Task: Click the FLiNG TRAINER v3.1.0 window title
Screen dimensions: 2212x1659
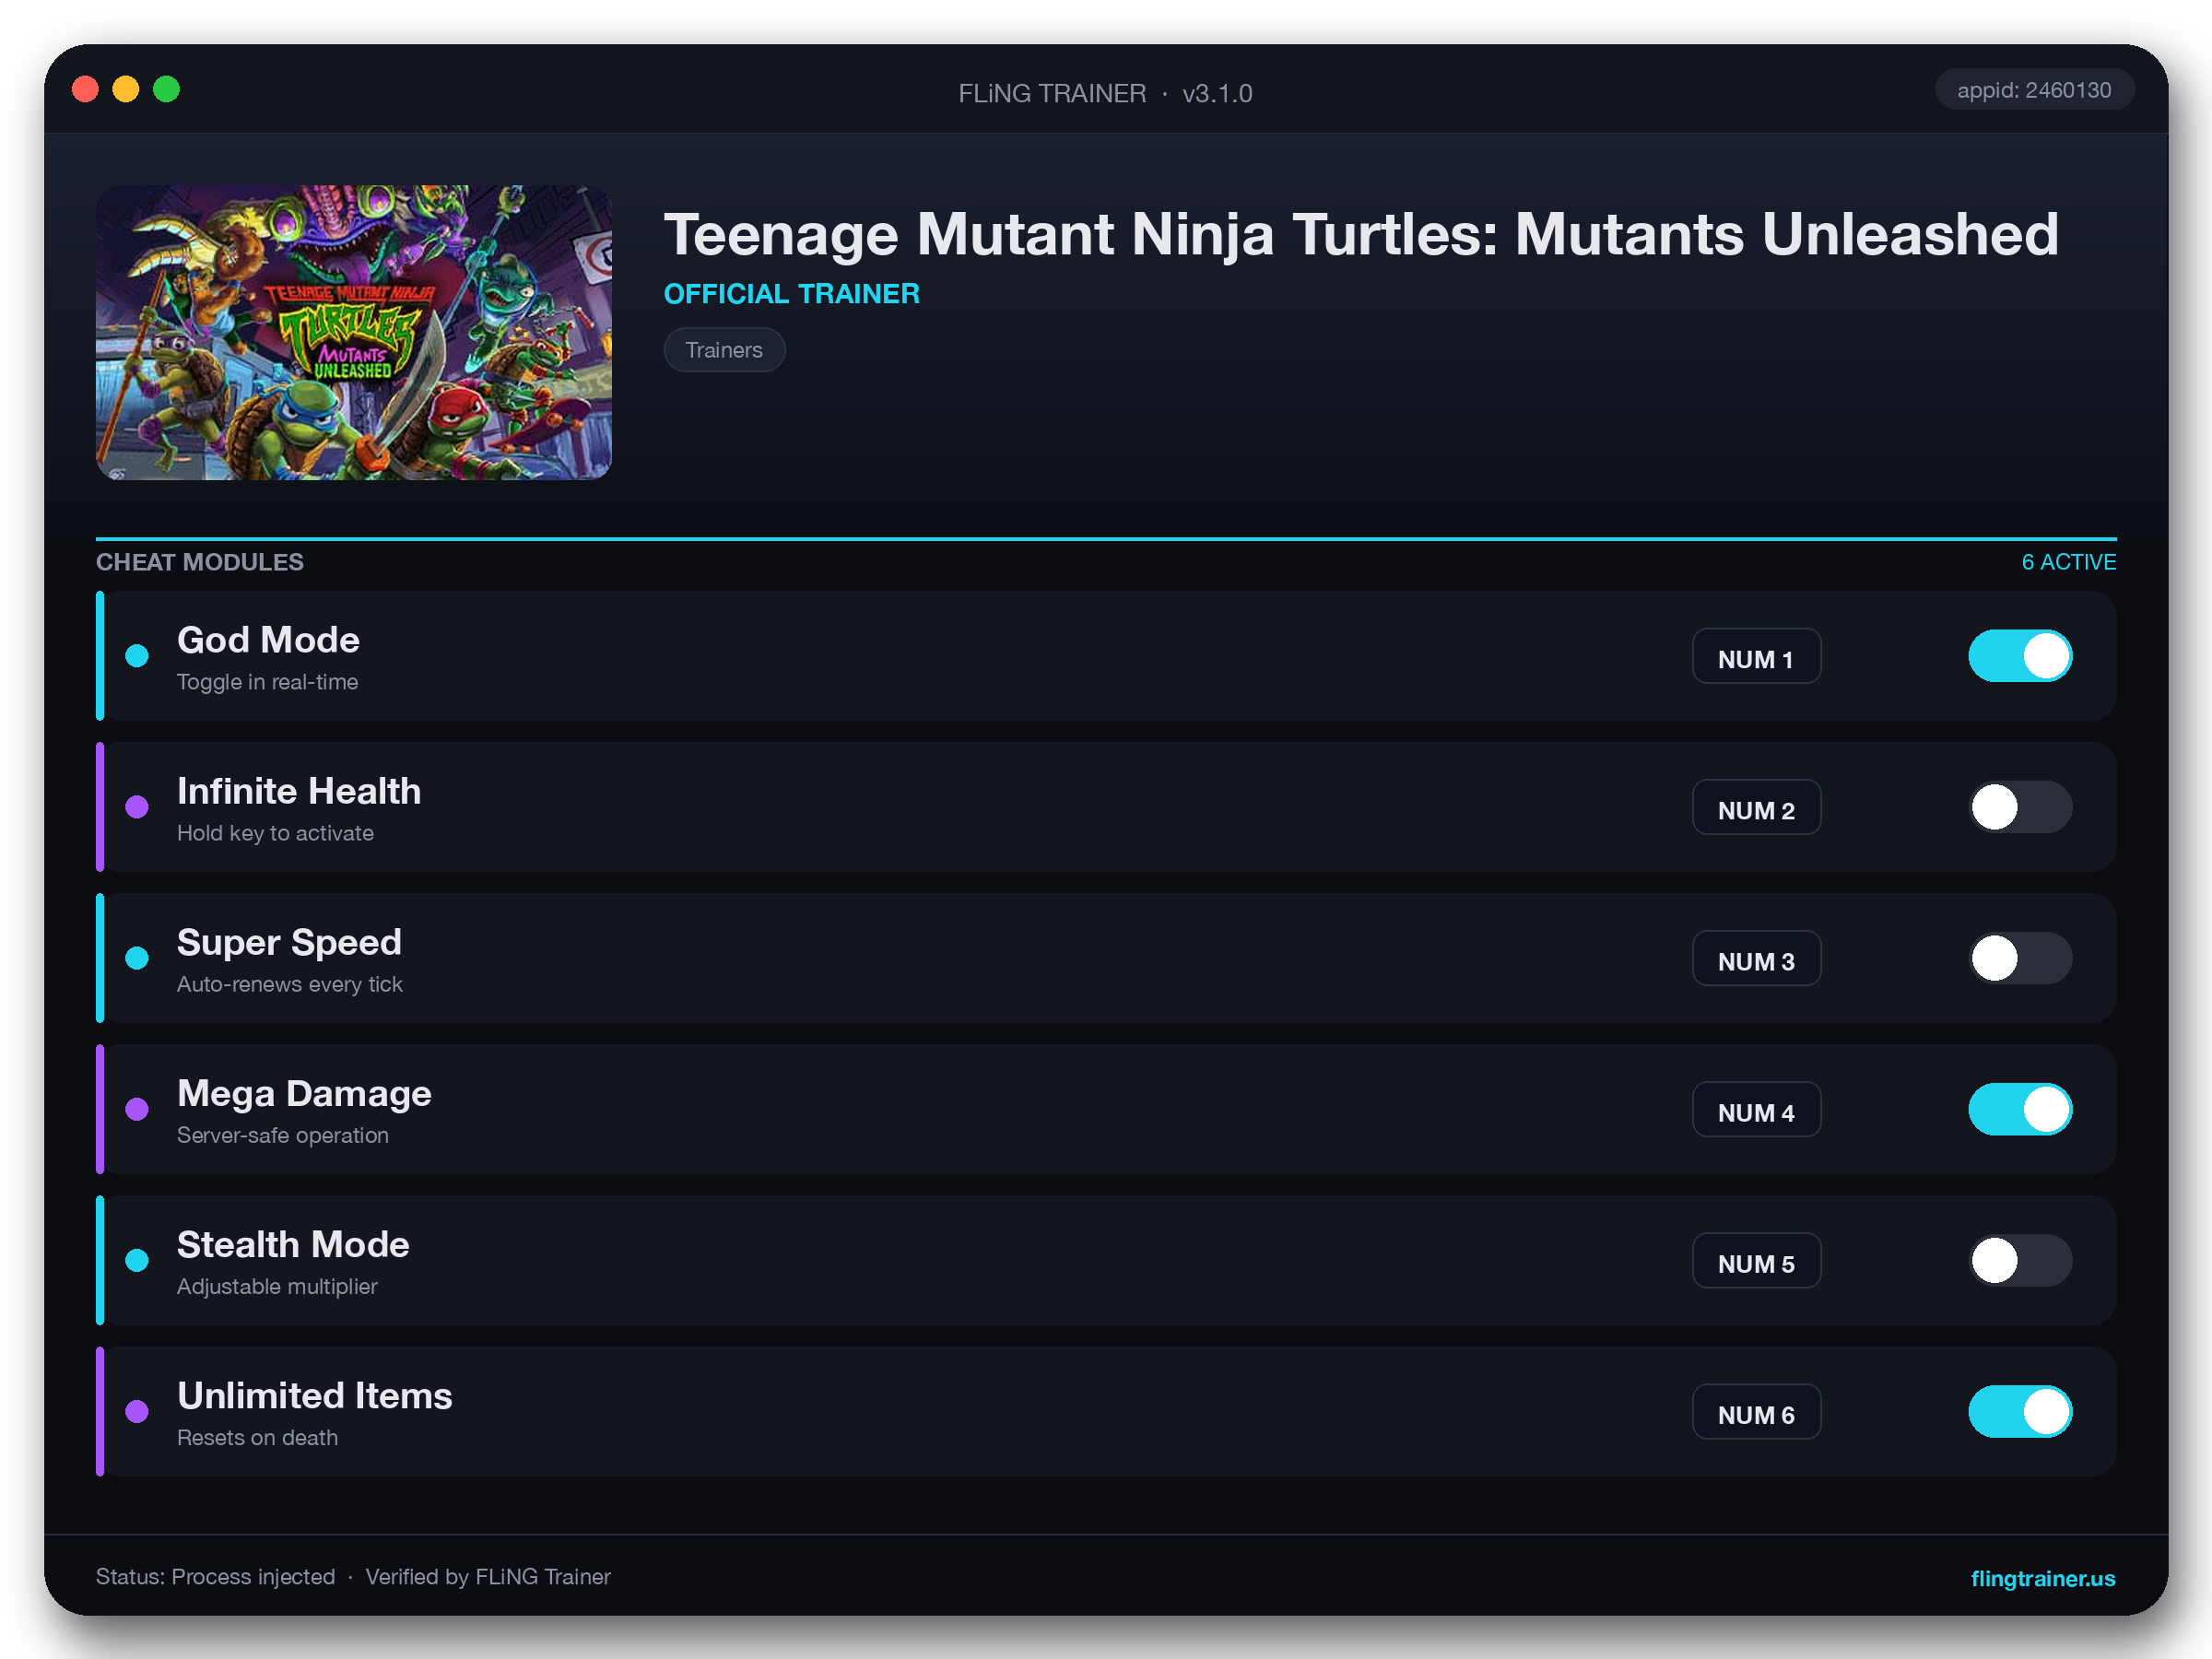Action: point(1105,93)
